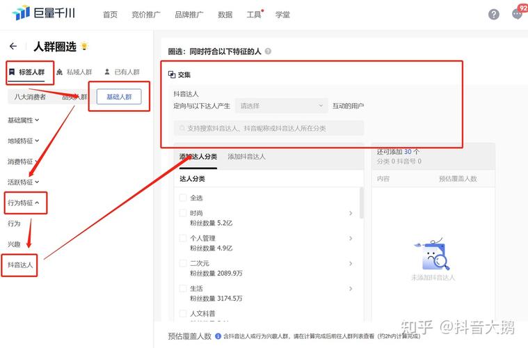Open the messages chat bubble icon
This screenshot has height=348, width=528.
point(517,14)
